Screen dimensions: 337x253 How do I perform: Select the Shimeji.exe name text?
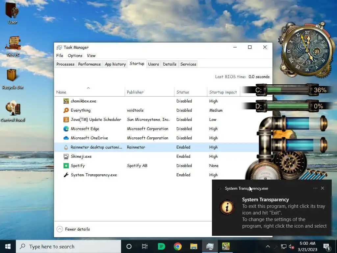tap(81, 156)
